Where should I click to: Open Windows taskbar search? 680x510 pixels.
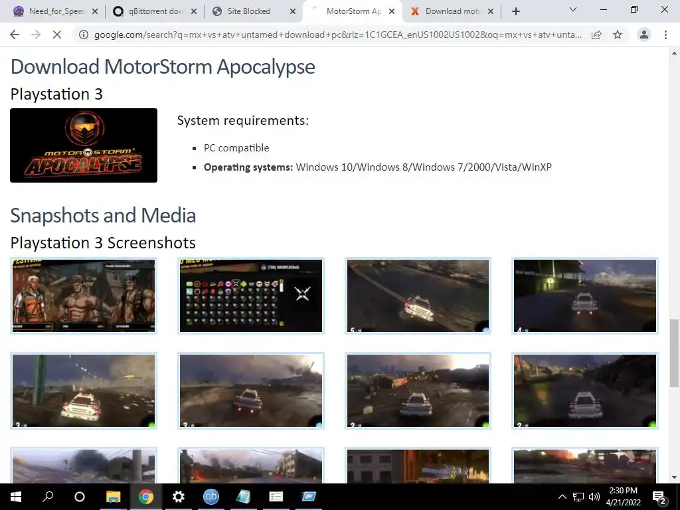tap(48, 497)
